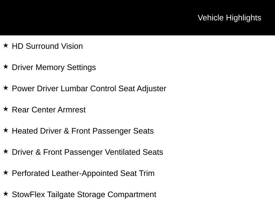Click the ampersand in the Heated Driver line
275x206 pixels.
(x=66, y=131)
